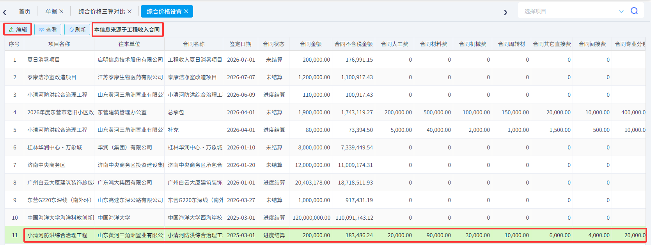The image size is (651, 245).
Task: Click the 总承包 contract name cell
Action: pyautogui.click(x=193, y=112)
